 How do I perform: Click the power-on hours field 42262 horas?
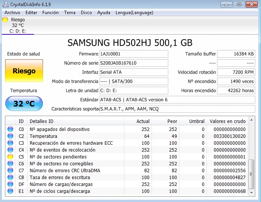tap(236, 90)
